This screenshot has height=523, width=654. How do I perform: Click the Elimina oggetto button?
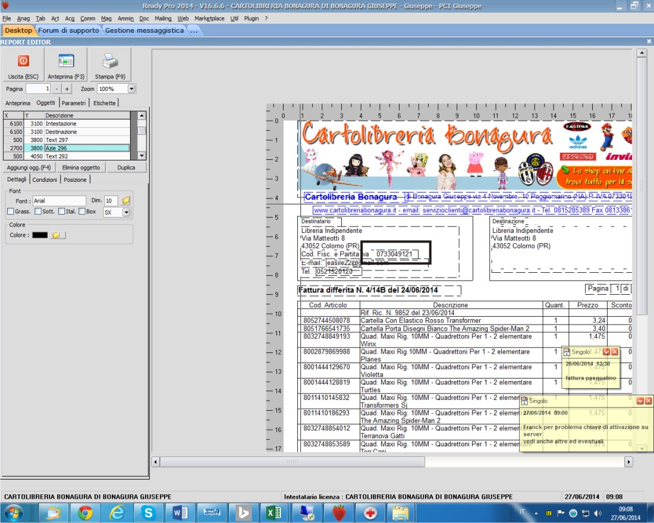point(81,167)
